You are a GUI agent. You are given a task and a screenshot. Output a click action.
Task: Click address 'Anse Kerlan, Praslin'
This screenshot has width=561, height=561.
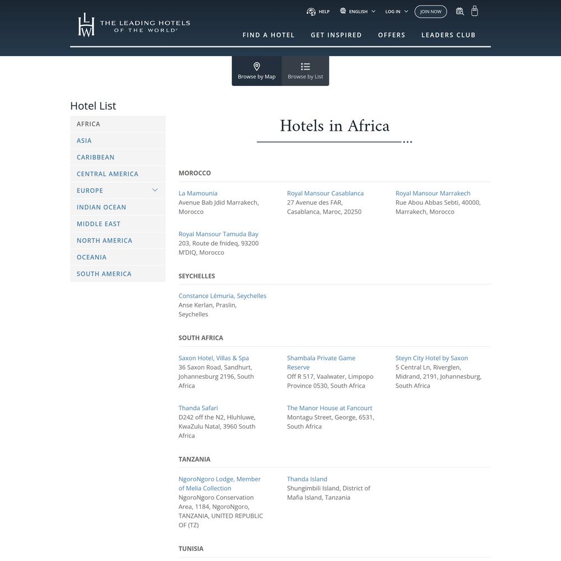click(x=207, y=305)
